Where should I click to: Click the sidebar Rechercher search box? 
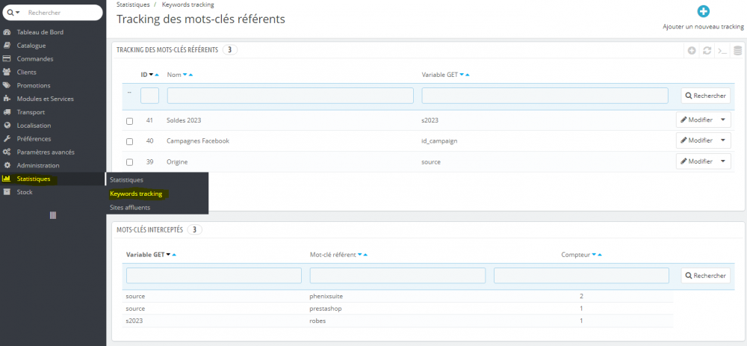pyautogui.click(x=63, y=13)
